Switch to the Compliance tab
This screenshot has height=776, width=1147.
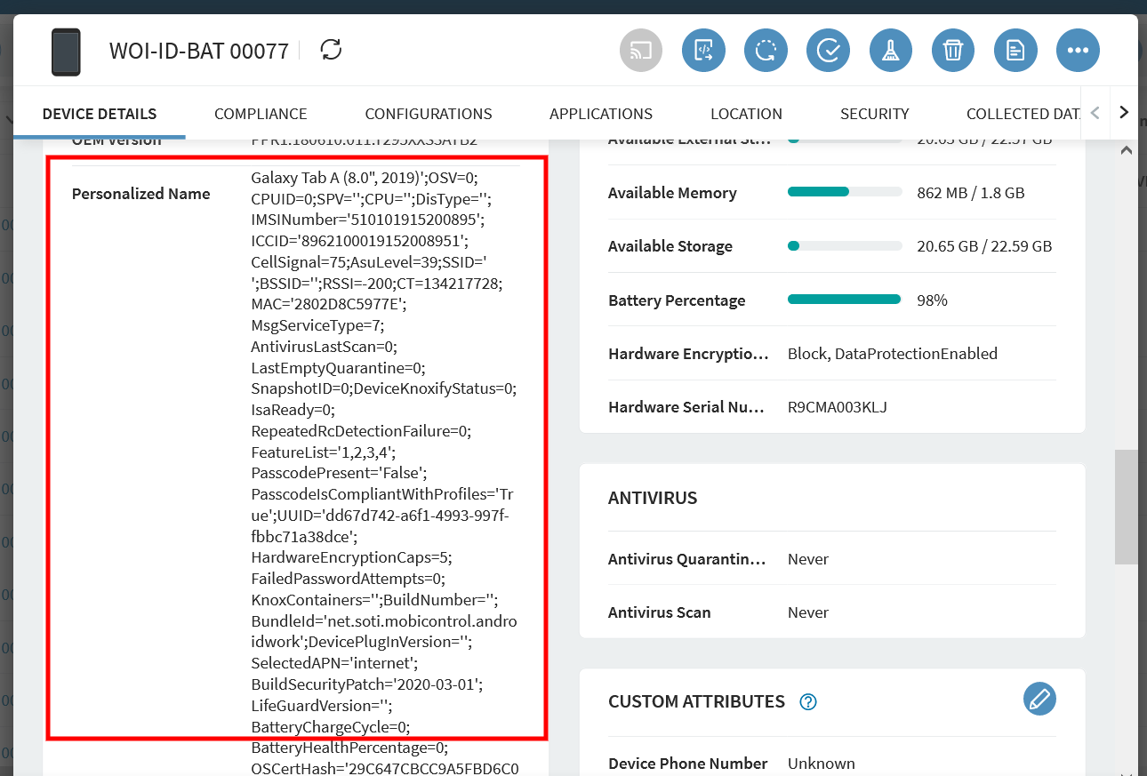(261, 114)
